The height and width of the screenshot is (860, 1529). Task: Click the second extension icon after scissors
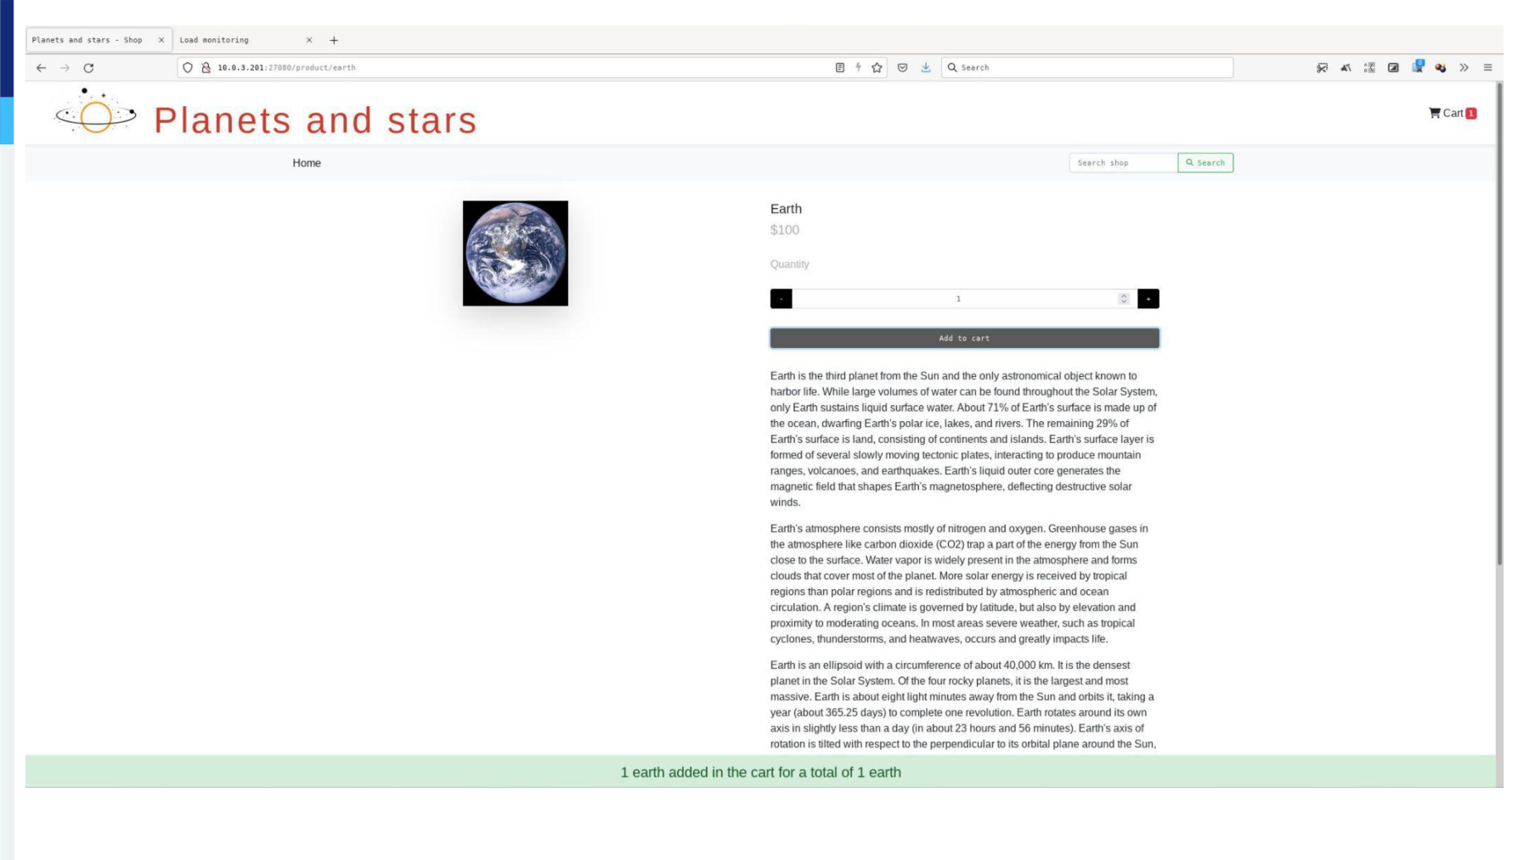(1346, 68)
